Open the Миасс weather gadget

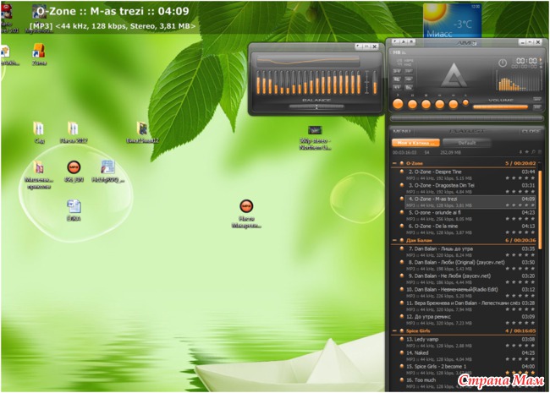pyautogui.click(x=452, y=20)
